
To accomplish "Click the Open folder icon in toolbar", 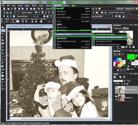I will [x=8, y=9].
